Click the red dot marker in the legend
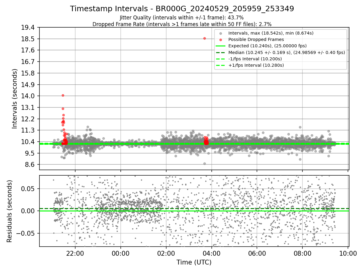Viewport: 364px width, 273px height. click(x=221, y=40)
